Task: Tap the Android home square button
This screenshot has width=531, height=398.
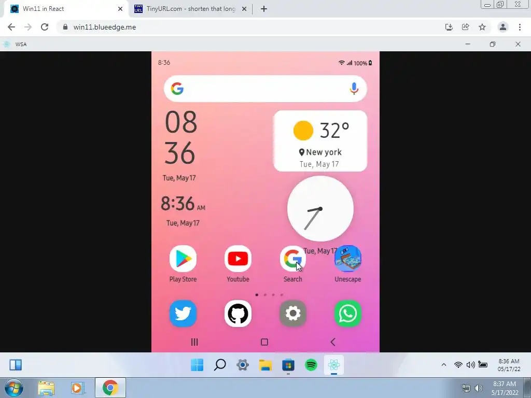Action: [x=264, y=342]
